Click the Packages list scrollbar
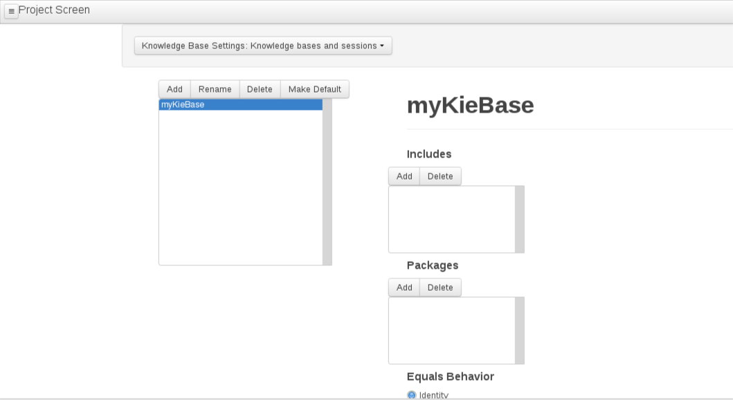The width and height of the screenshot is (733, 400). [520, 330]
